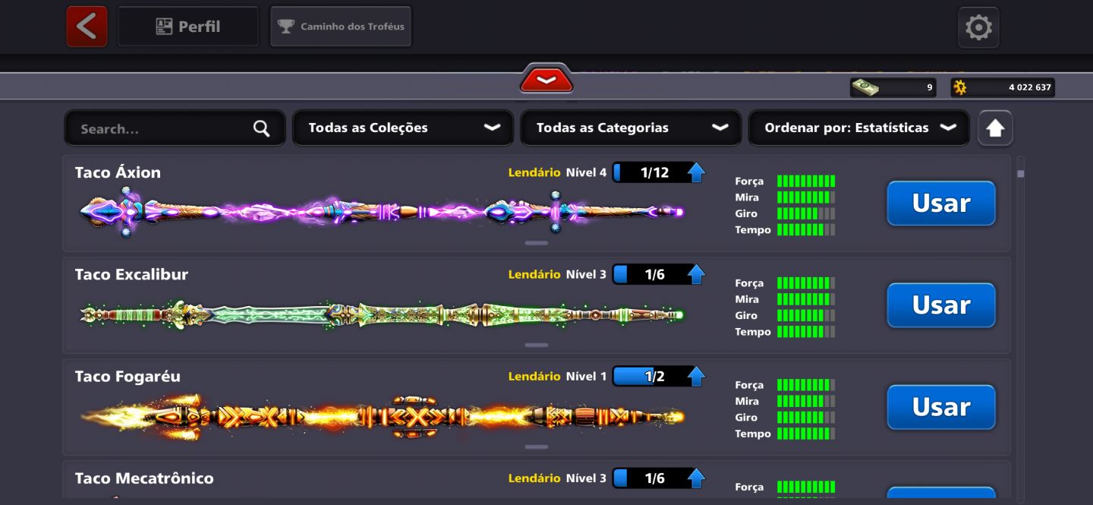
Task: Expand the Todas as Categorias dropdown
Action: pos(630,128)
